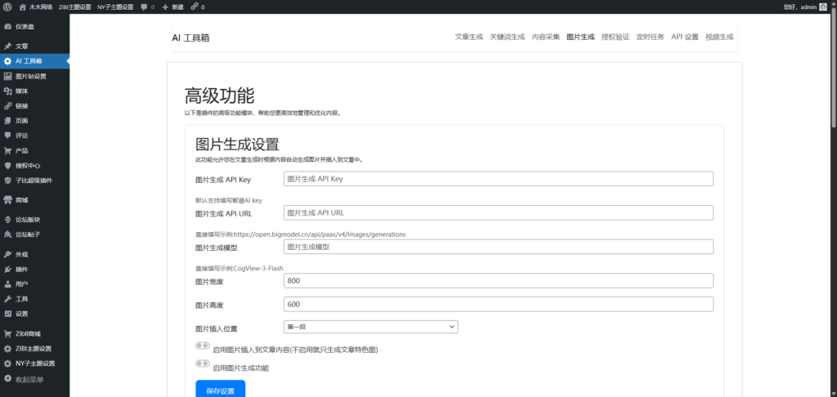Click the 新建 link in admin bar
The width and height of the screenshot is (837, 397).
(x=177, y=7)
